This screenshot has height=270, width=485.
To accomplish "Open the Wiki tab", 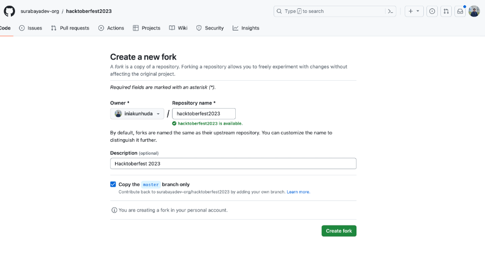I will pyautogui.click(x=178, y=28).
